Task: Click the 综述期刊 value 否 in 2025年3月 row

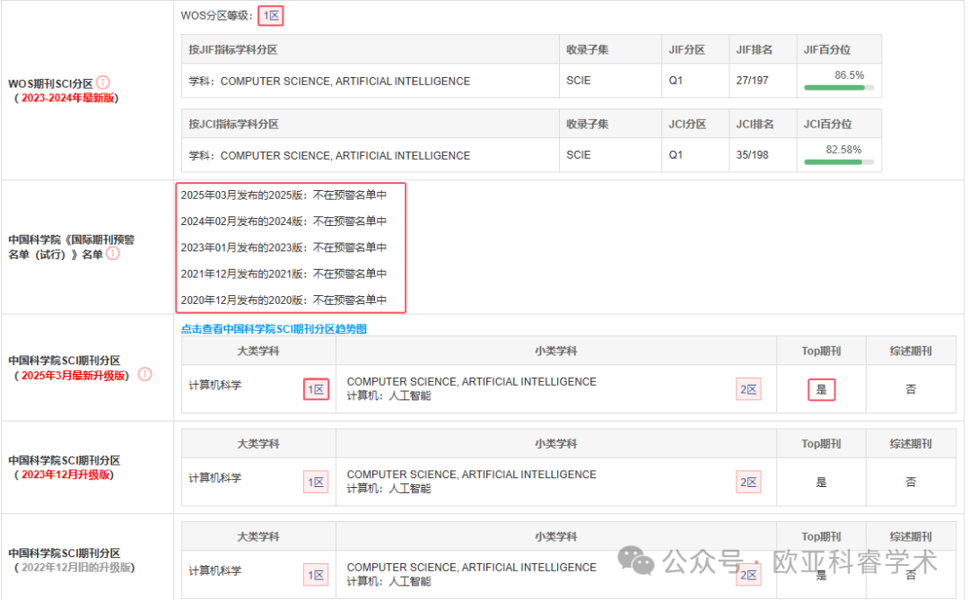Action: [x=911, y=389]
